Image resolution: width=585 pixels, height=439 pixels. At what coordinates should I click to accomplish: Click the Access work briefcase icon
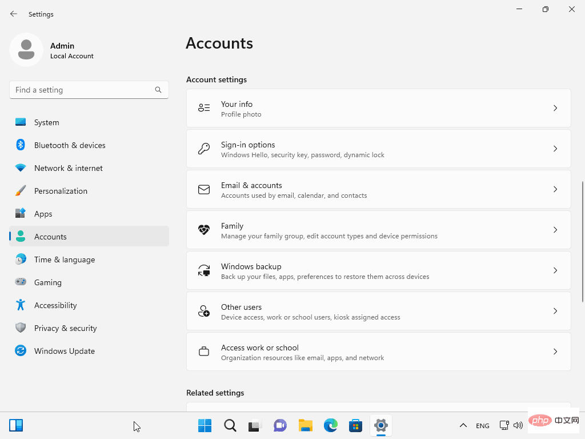204,352
